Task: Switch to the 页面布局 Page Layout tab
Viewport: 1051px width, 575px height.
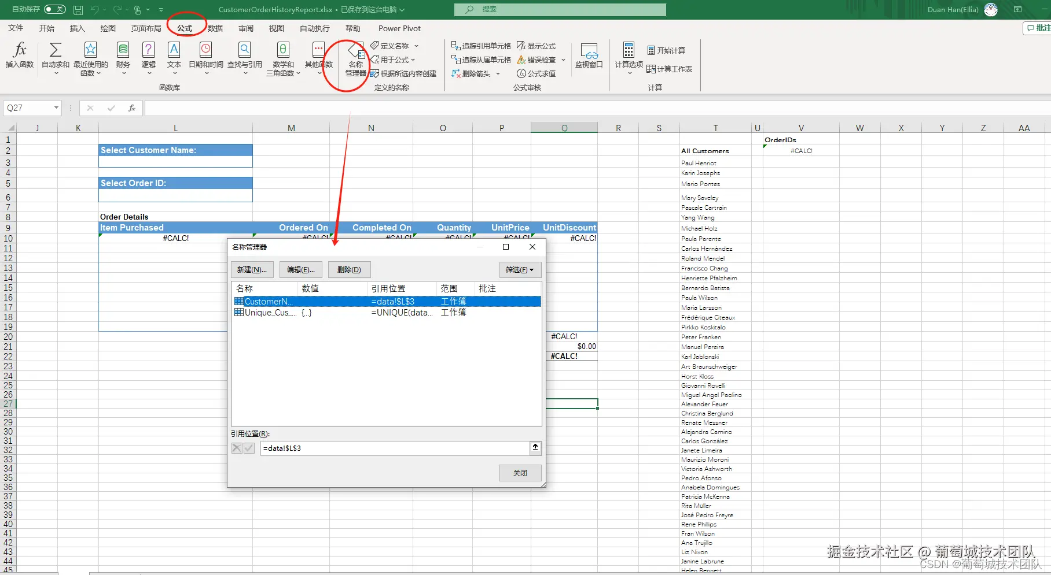Action: pyautogui.click(x=146, y=28)
